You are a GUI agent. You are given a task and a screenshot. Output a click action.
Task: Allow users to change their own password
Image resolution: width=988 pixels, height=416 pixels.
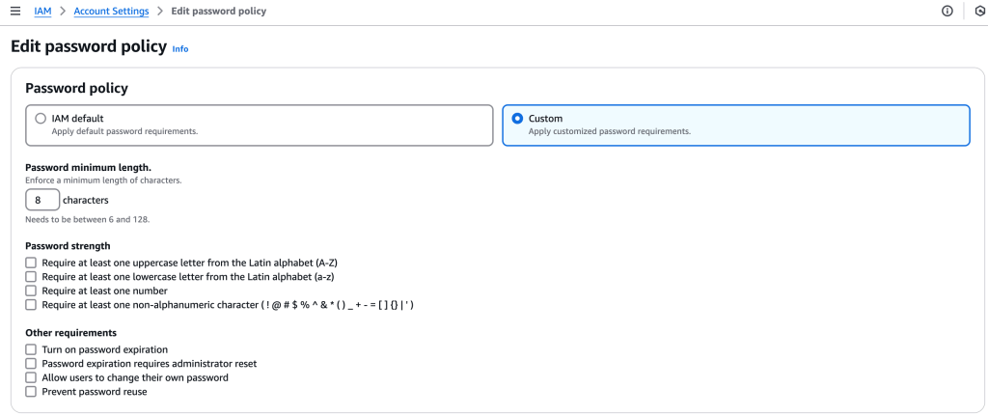point(32,377)
